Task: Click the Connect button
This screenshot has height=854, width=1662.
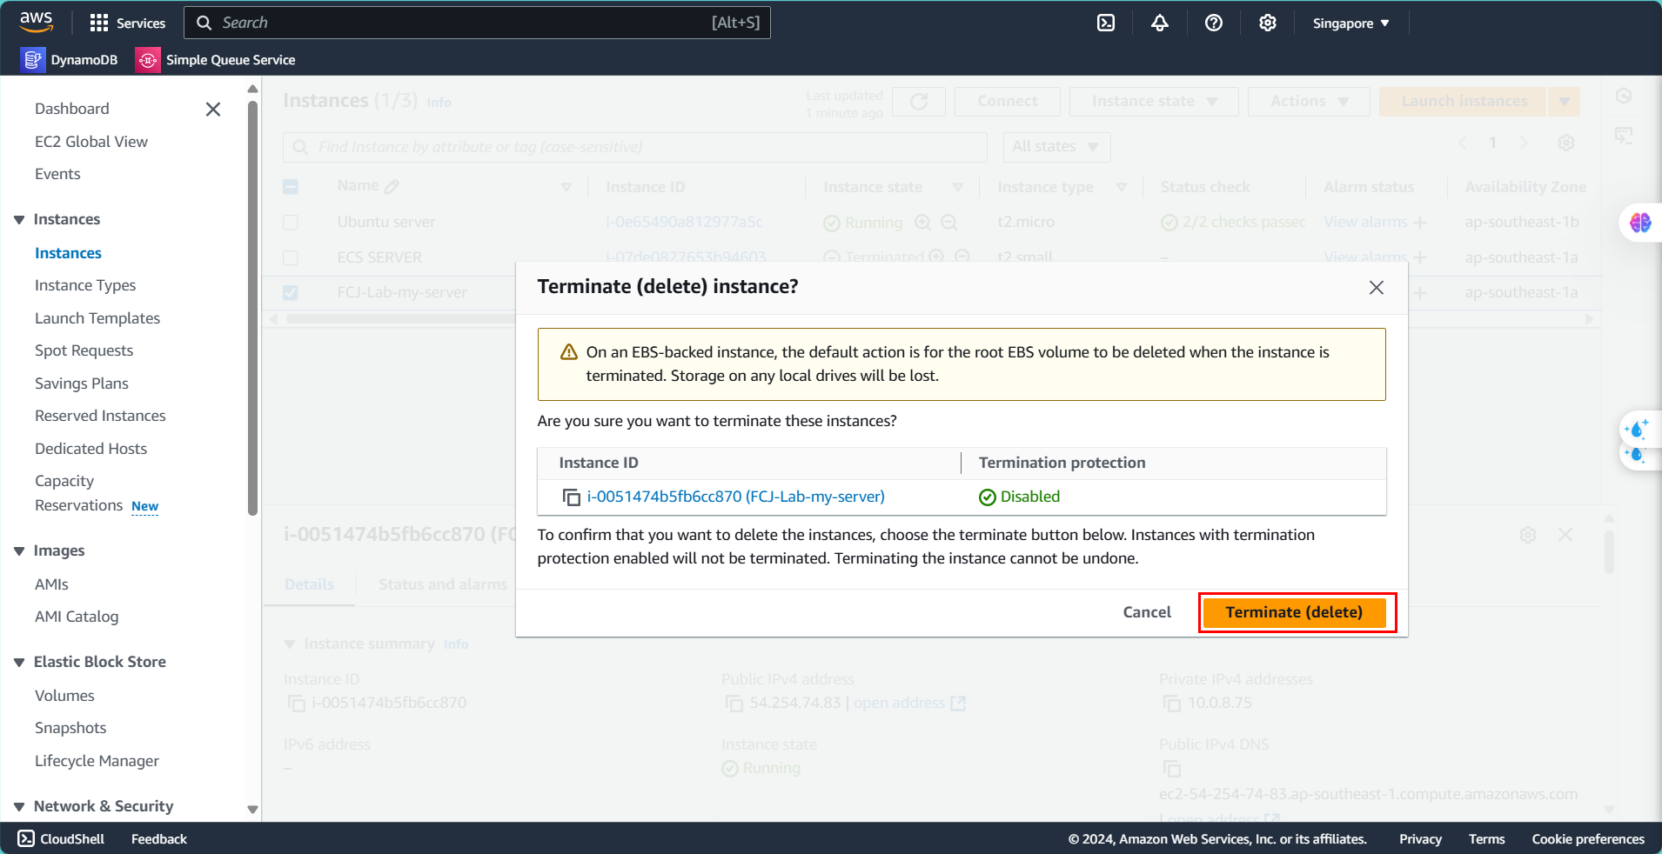Action: (x=1007, y=102)
